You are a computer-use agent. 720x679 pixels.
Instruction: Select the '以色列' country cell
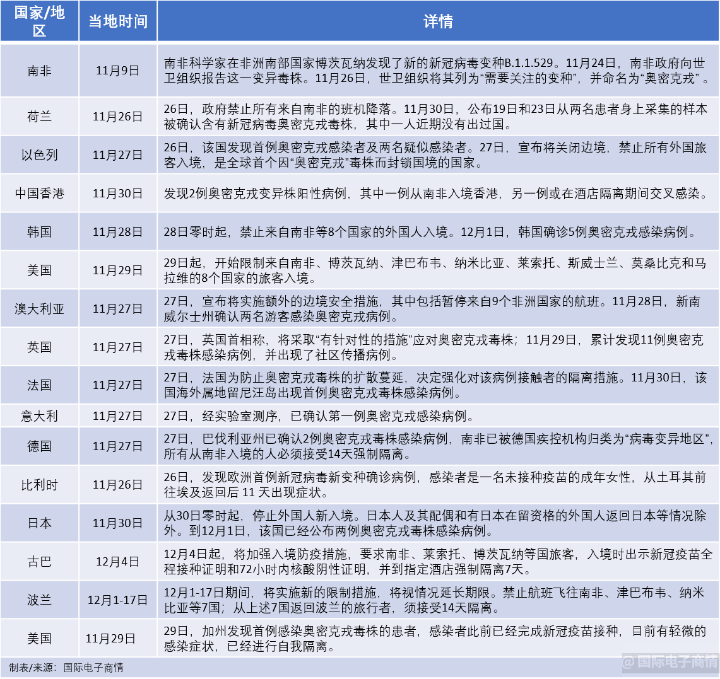click(40, 155)
